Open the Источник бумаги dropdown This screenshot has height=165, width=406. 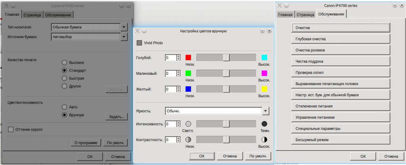pyautogui.click(x=124, y=37)
